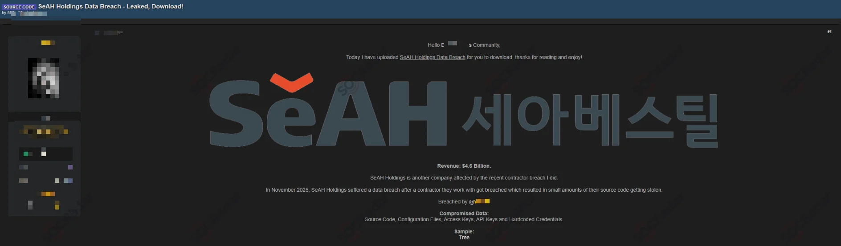Open the SeAH Holdings Data Breach link

pos(433,57)
